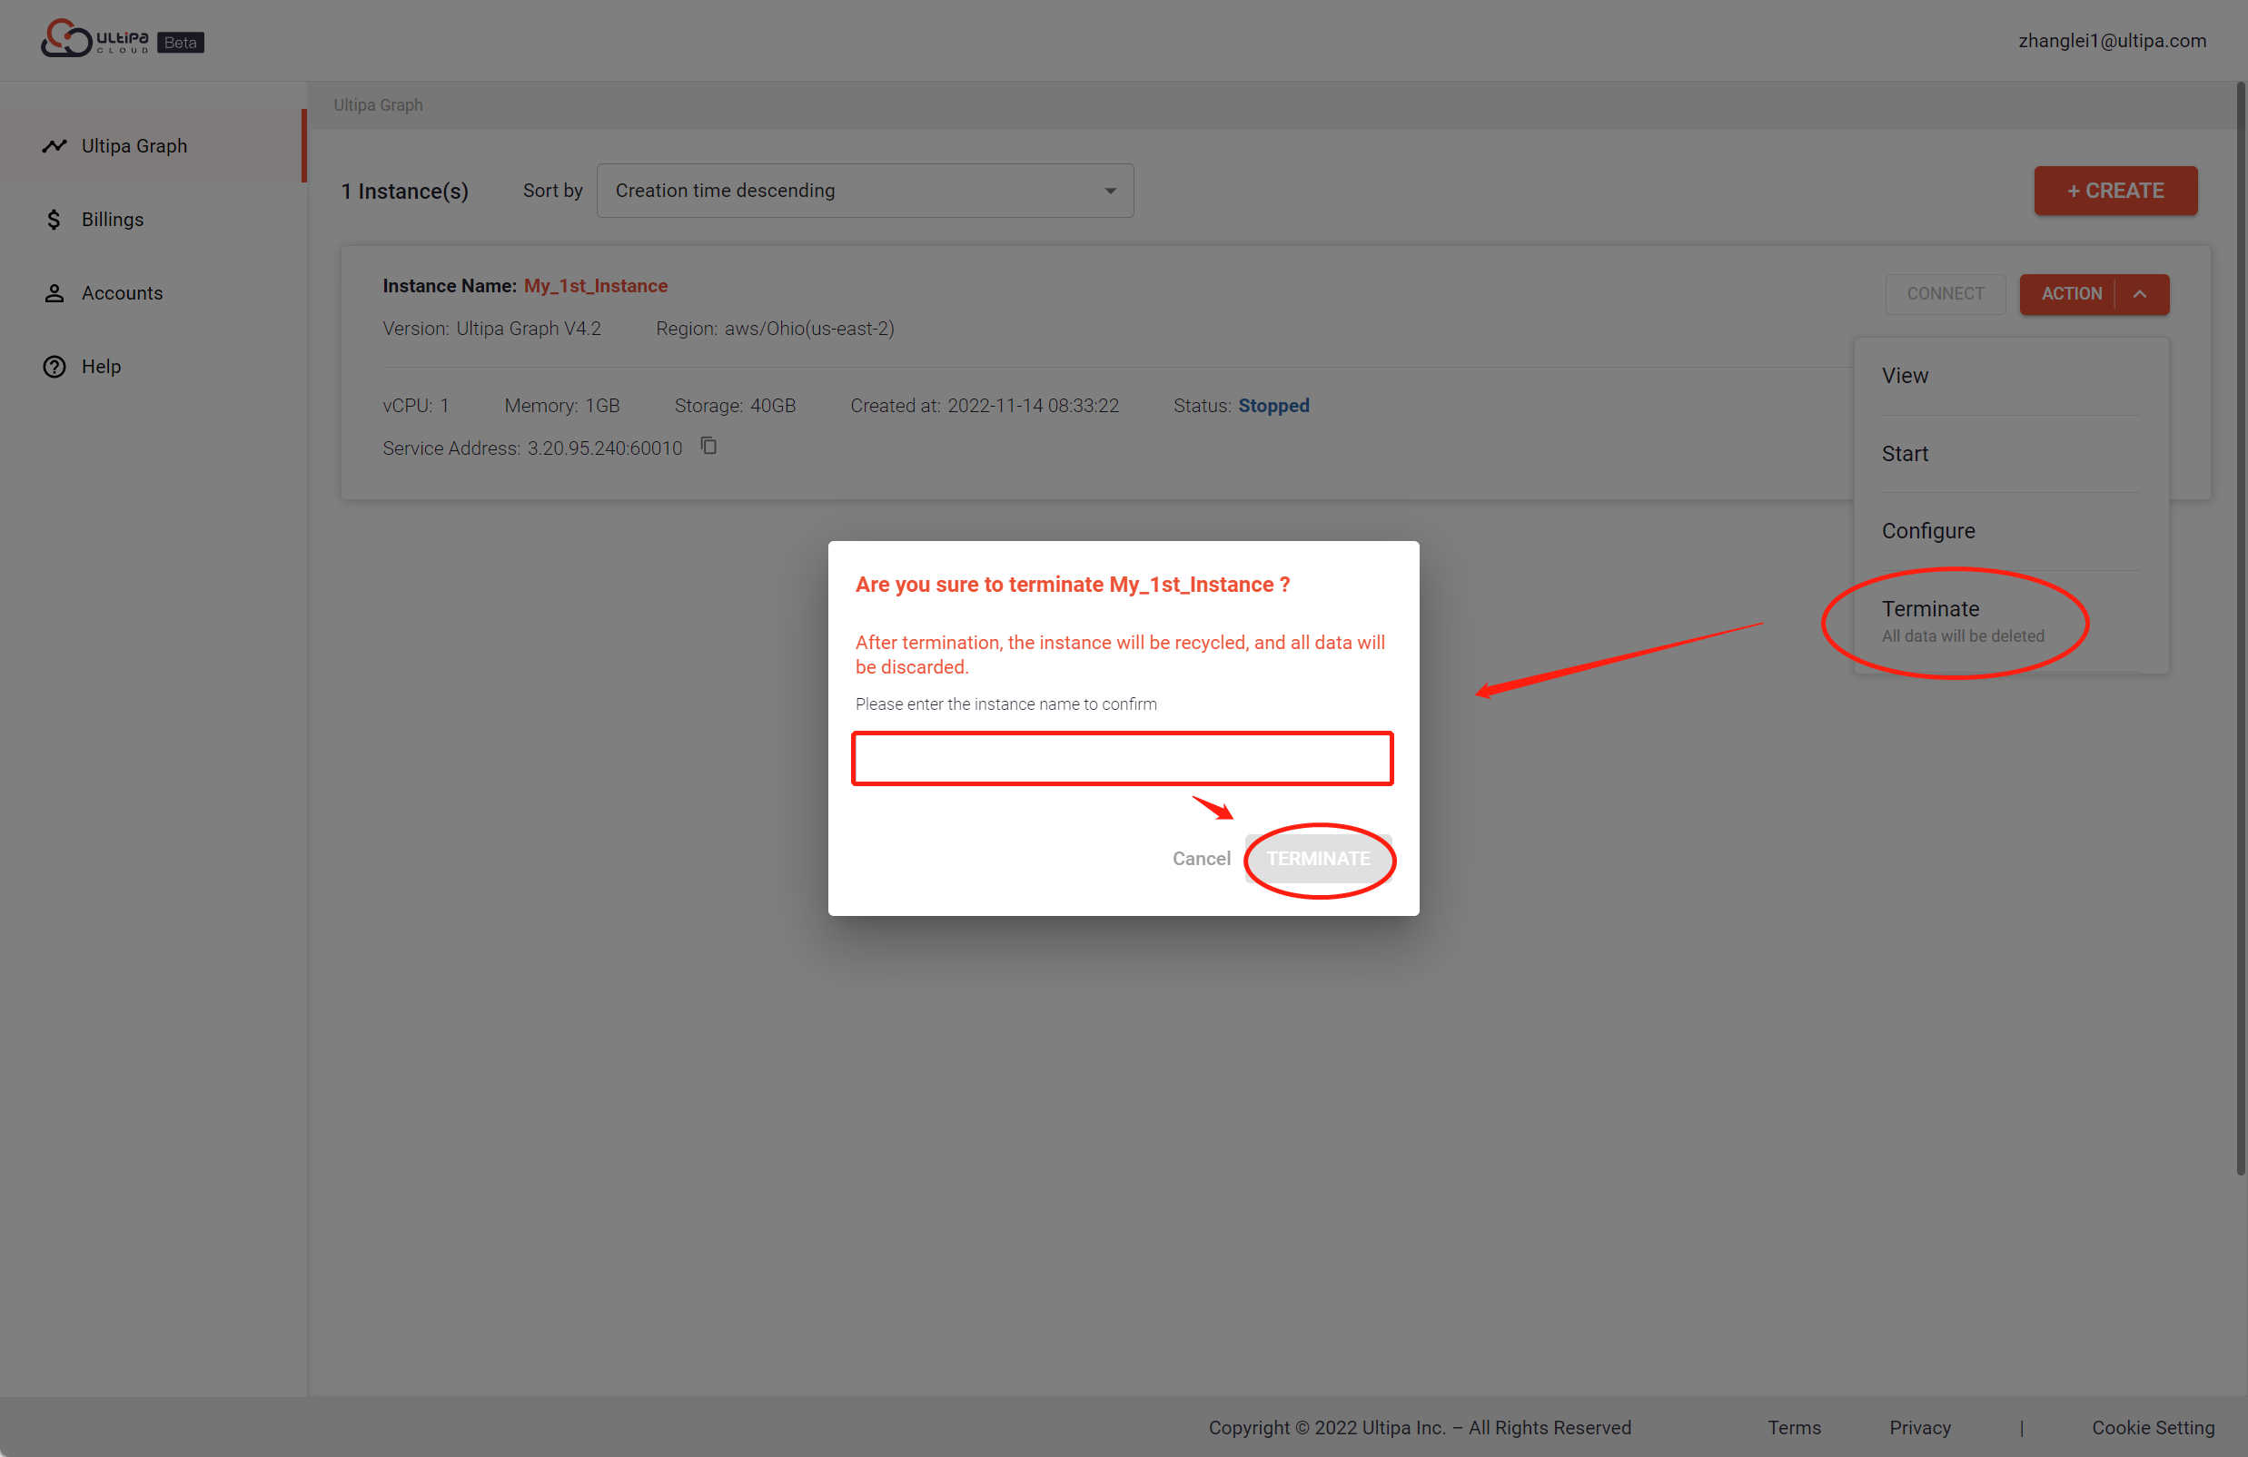Open Cookie Setting in the footer
The image size is (2248, 1457).
tap(2152, 1427)
